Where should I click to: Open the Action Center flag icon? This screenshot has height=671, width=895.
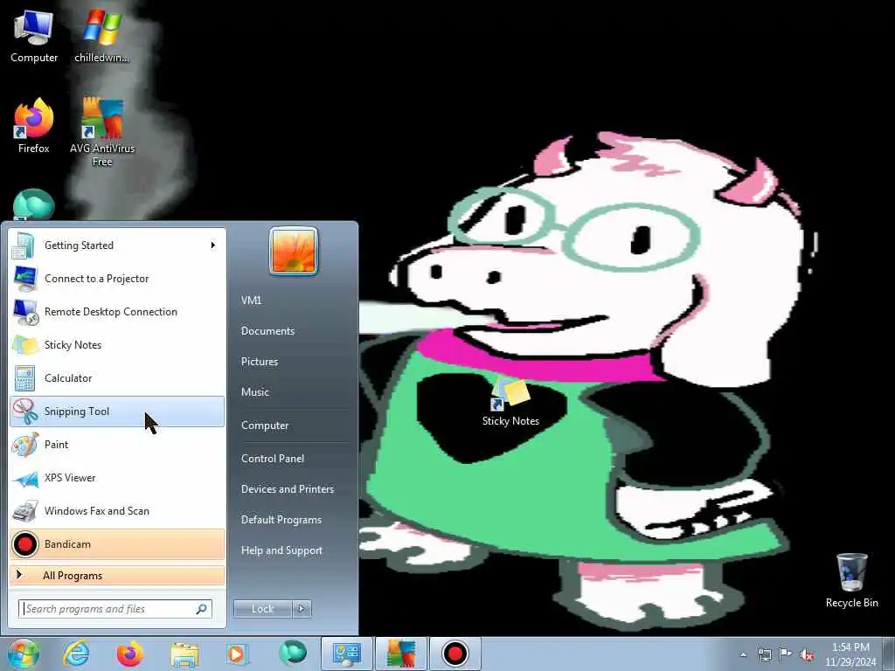pos(786,654)
